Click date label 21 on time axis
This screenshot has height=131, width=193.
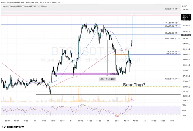click(108, 121)
